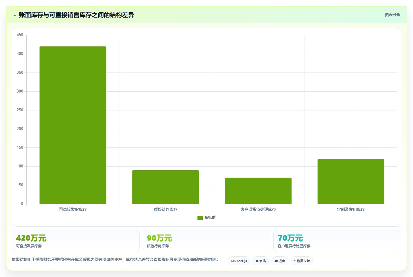Click the 图表分析 label in header
Viewport: 413px width, 277px height.
pyautogui.click(x=392, y=15)
